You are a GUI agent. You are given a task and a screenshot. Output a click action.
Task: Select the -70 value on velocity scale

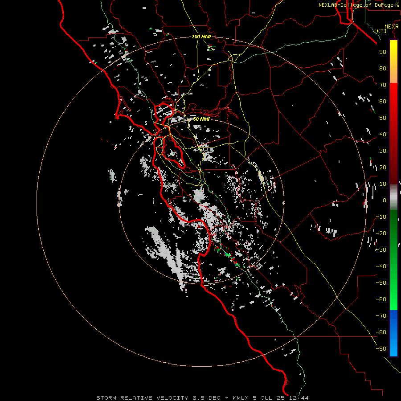(x=381, y=316)
